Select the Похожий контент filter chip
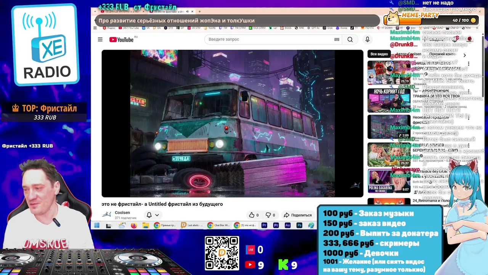The width and height of the screenshot is (488, 275). tap(443, 54)
